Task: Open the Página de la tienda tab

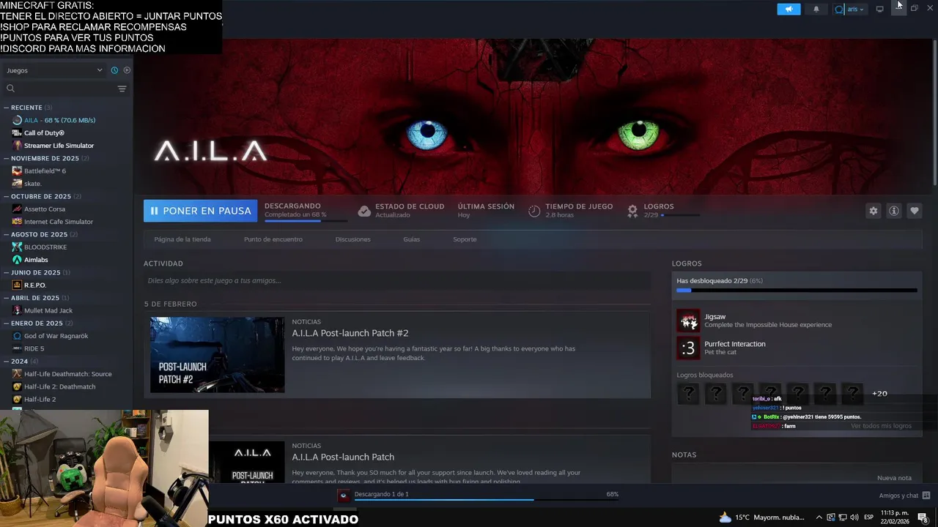Action: 182,239
